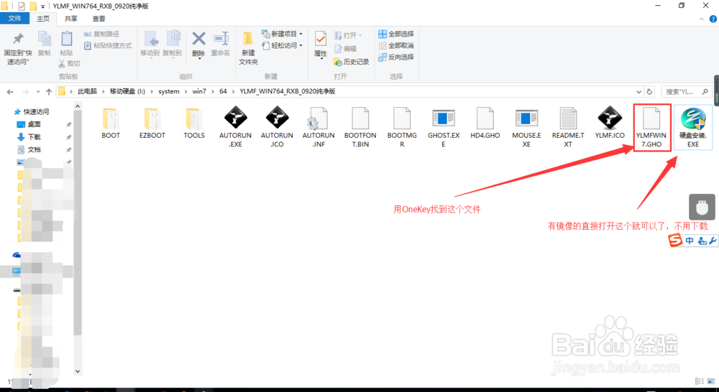
Task: Click the Paste ribbon icon
Action: tap(66, 39)
